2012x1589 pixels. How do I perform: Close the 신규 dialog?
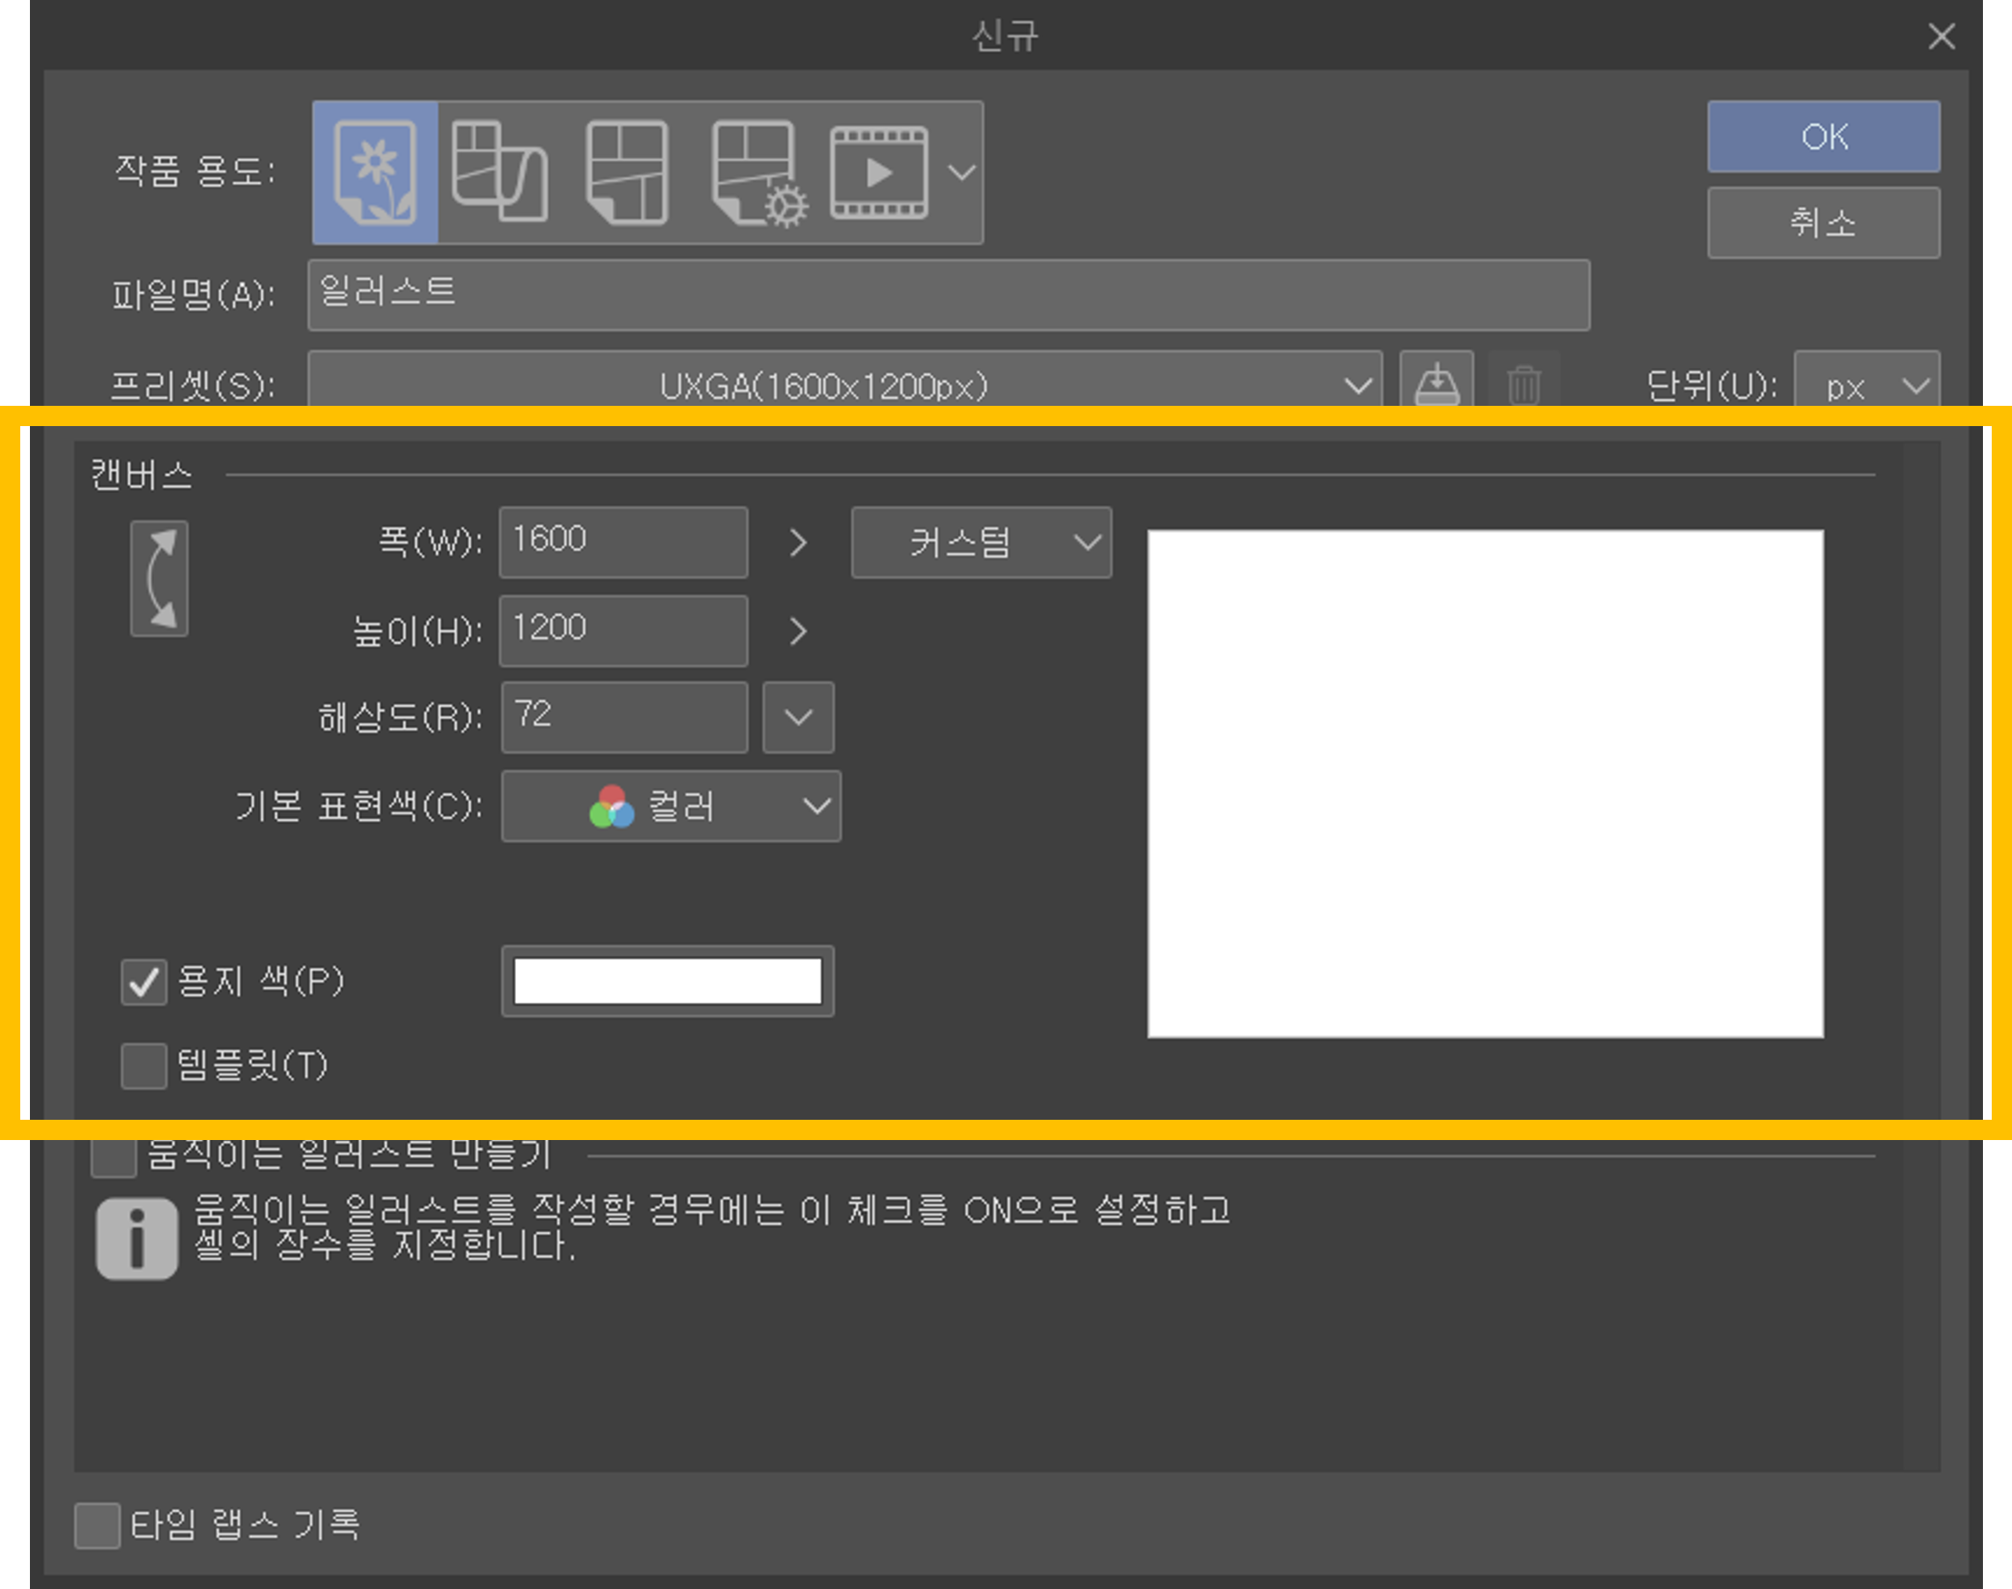click(1942, 36)
